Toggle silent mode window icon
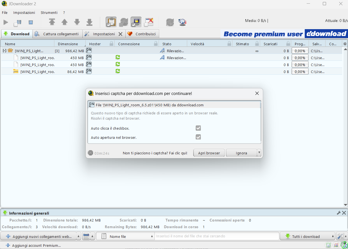The image size is (348, 249). [x=149, y=22]
